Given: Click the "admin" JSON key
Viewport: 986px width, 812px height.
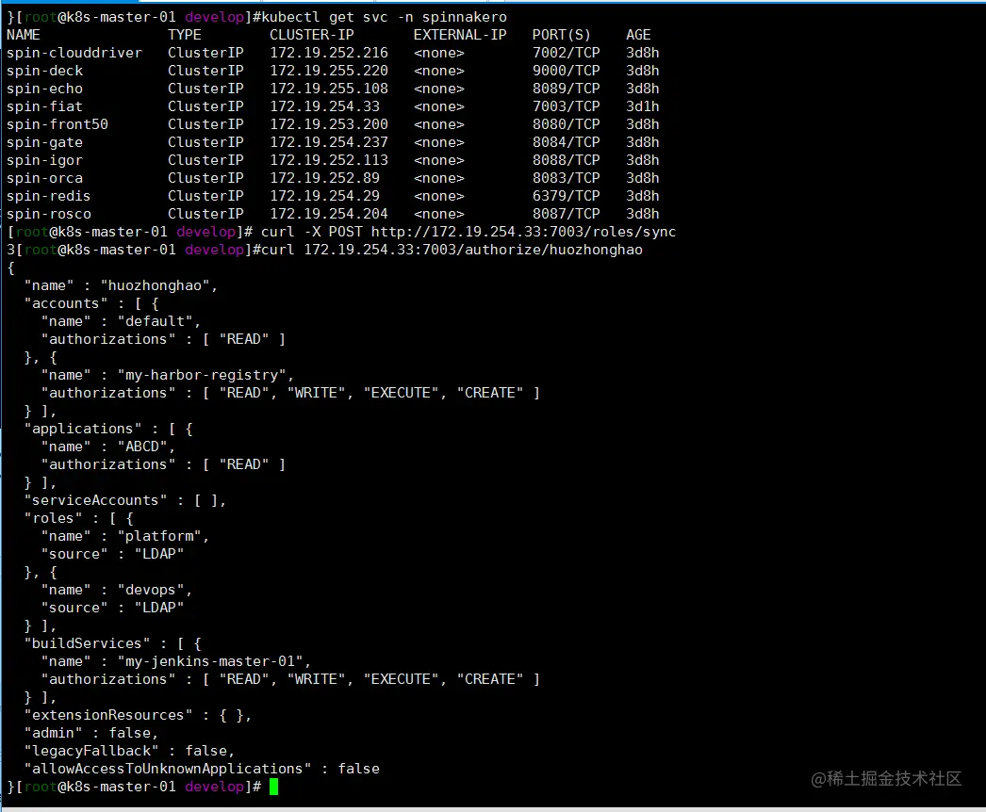Looking at the screenshot, I should click(53, 734).
